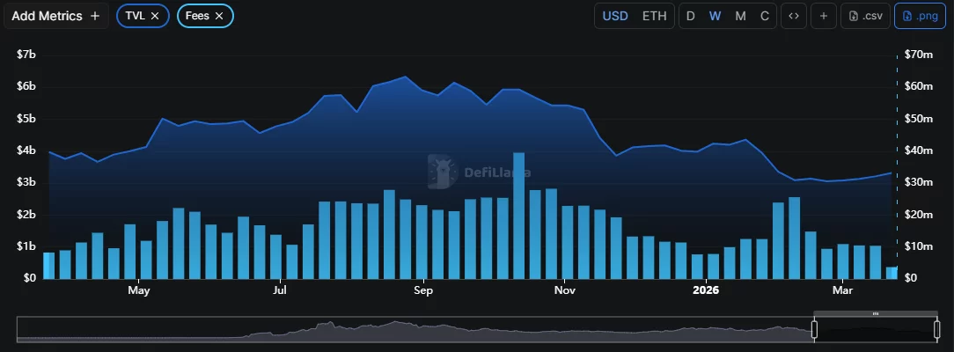Click the Fees metric label
The height and width of the screenshot is (352, 954).
(x=196, y=16)
